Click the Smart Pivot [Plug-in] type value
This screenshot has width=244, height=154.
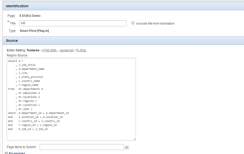coord(34,31)
